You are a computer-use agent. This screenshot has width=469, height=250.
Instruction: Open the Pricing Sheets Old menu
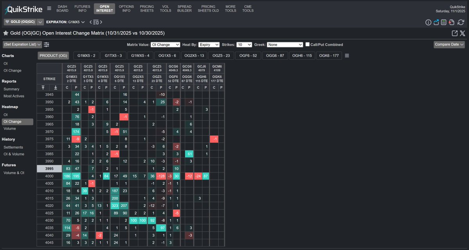[208, 9]
